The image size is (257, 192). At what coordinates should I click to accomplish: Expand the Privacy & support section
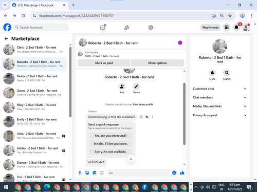click(x=220, y=115)
